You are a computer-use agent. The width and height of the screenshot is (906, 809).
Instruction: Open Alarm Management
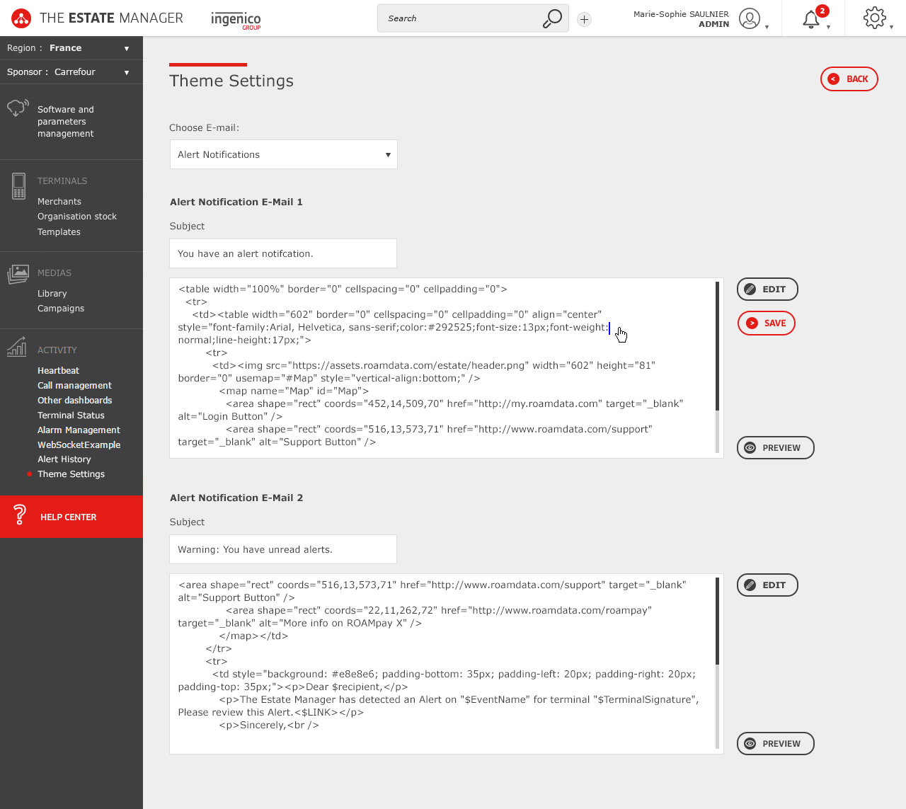79,430
